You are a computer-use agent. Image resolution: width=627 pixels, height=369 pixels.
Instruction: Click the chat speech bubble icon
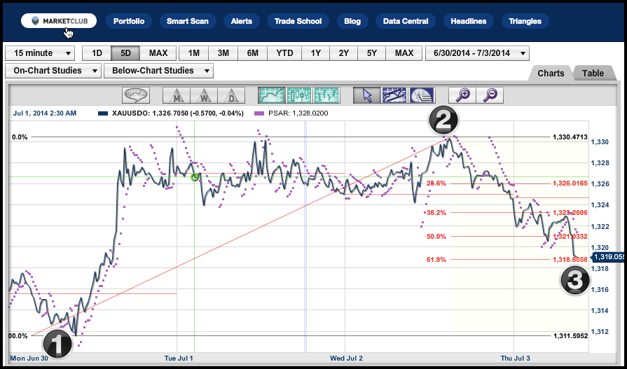click(x=136, y=95)
